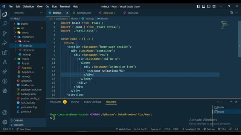Add a new terminal with plus icon
This screenshot has height=135, width=241.
point(218,102)
